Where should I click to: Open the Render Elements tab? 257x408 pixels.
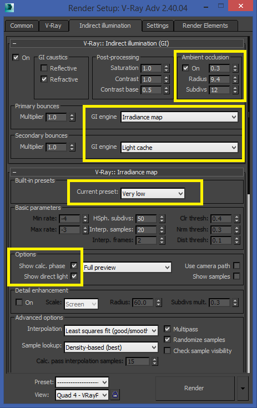[205, 26]
